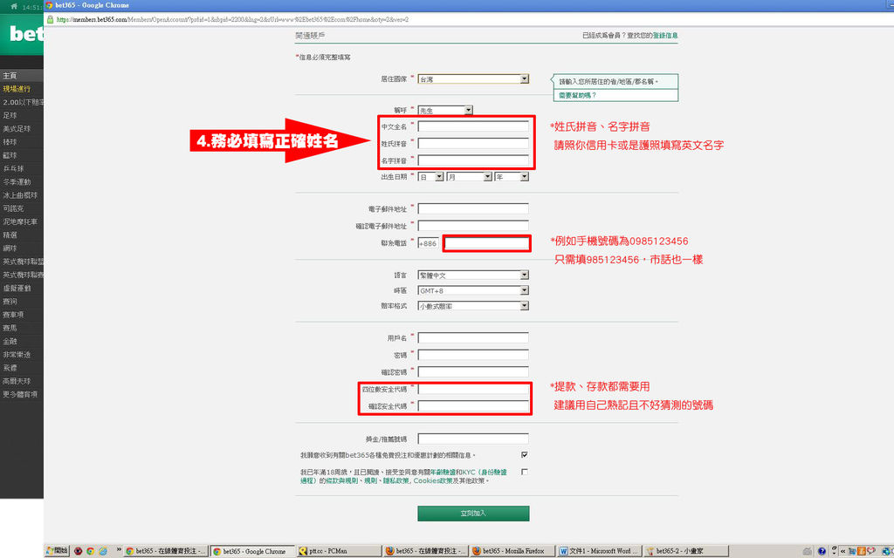The height and width of the screenshot is (558, 894).
Task: Click the phone number field after +886
Action: coord(487,243)
